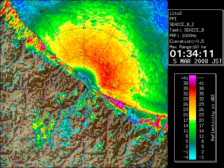Click the '01:34:11' timestamp
Viewport: 224px width, 168px height.
[192, 54]
